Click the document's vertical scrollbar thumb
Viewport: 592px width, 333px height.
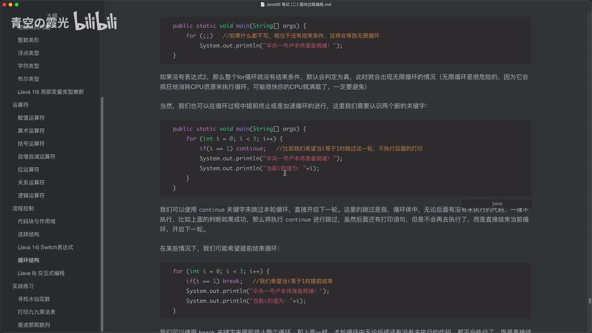[590, 302]
